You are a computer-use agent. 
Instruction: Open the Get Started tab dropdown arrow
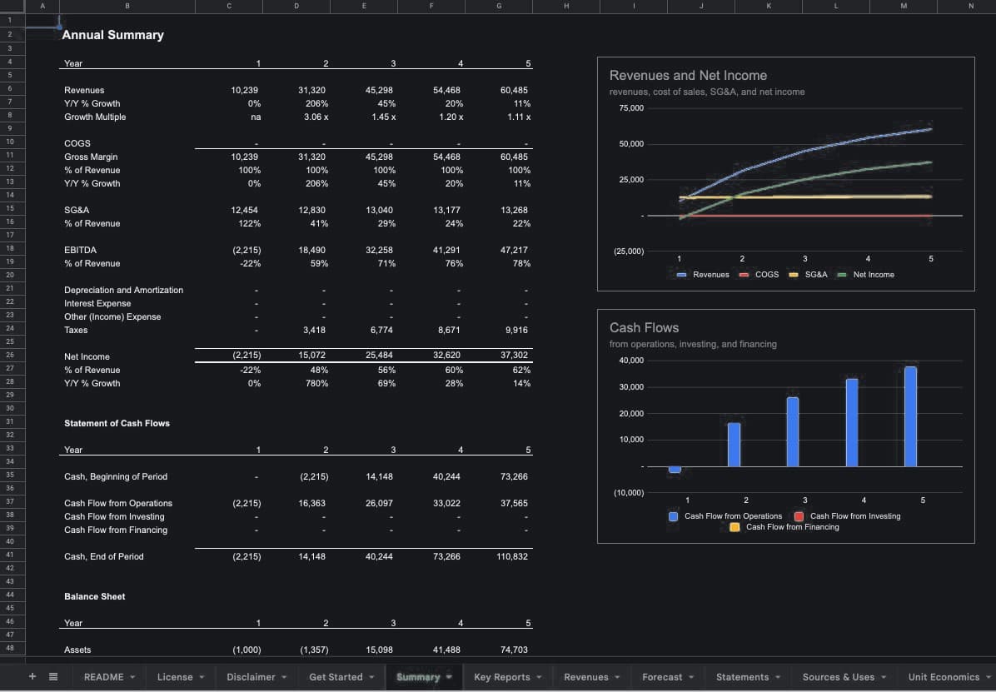[371, 677]
